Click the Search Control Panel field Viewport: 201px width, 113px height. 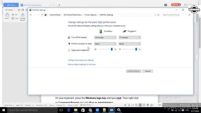point(175,15)
